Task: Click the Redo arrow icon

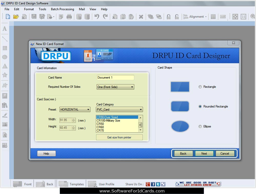Action: pos(105,17)
